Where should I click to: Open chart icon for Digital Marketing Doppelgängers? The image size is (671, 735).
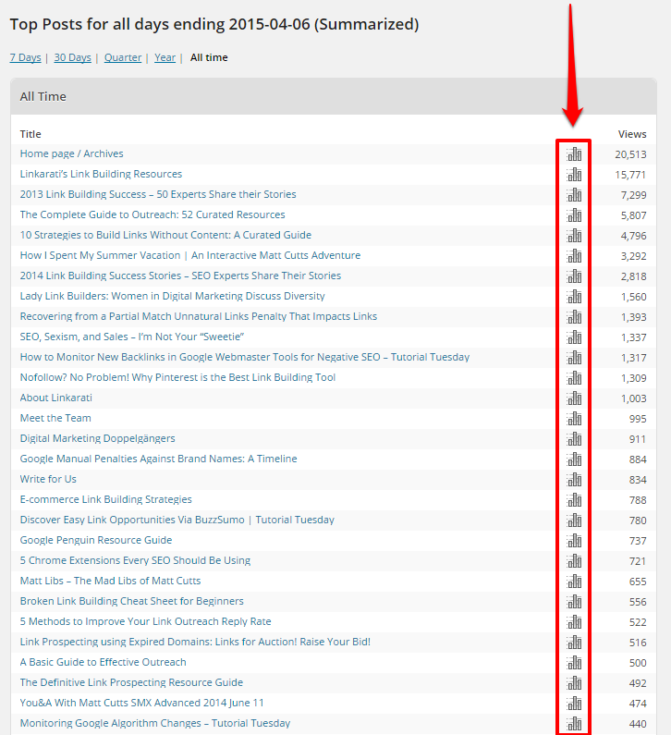(x=574, y=439)
